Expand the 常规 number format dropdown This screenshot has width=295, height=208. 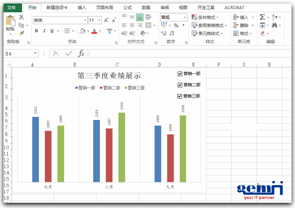tap(185, 17)
